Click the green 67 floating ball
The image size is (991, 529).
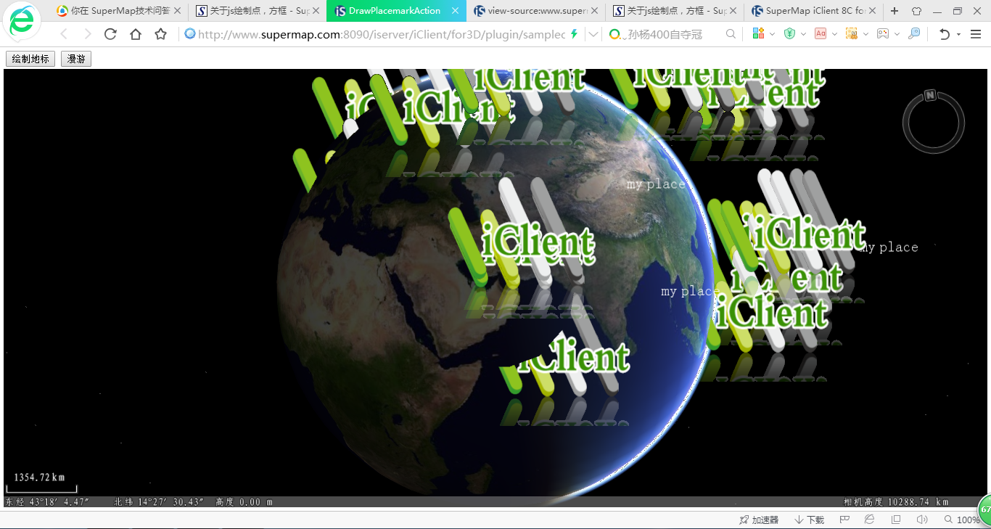coord(985,510)
